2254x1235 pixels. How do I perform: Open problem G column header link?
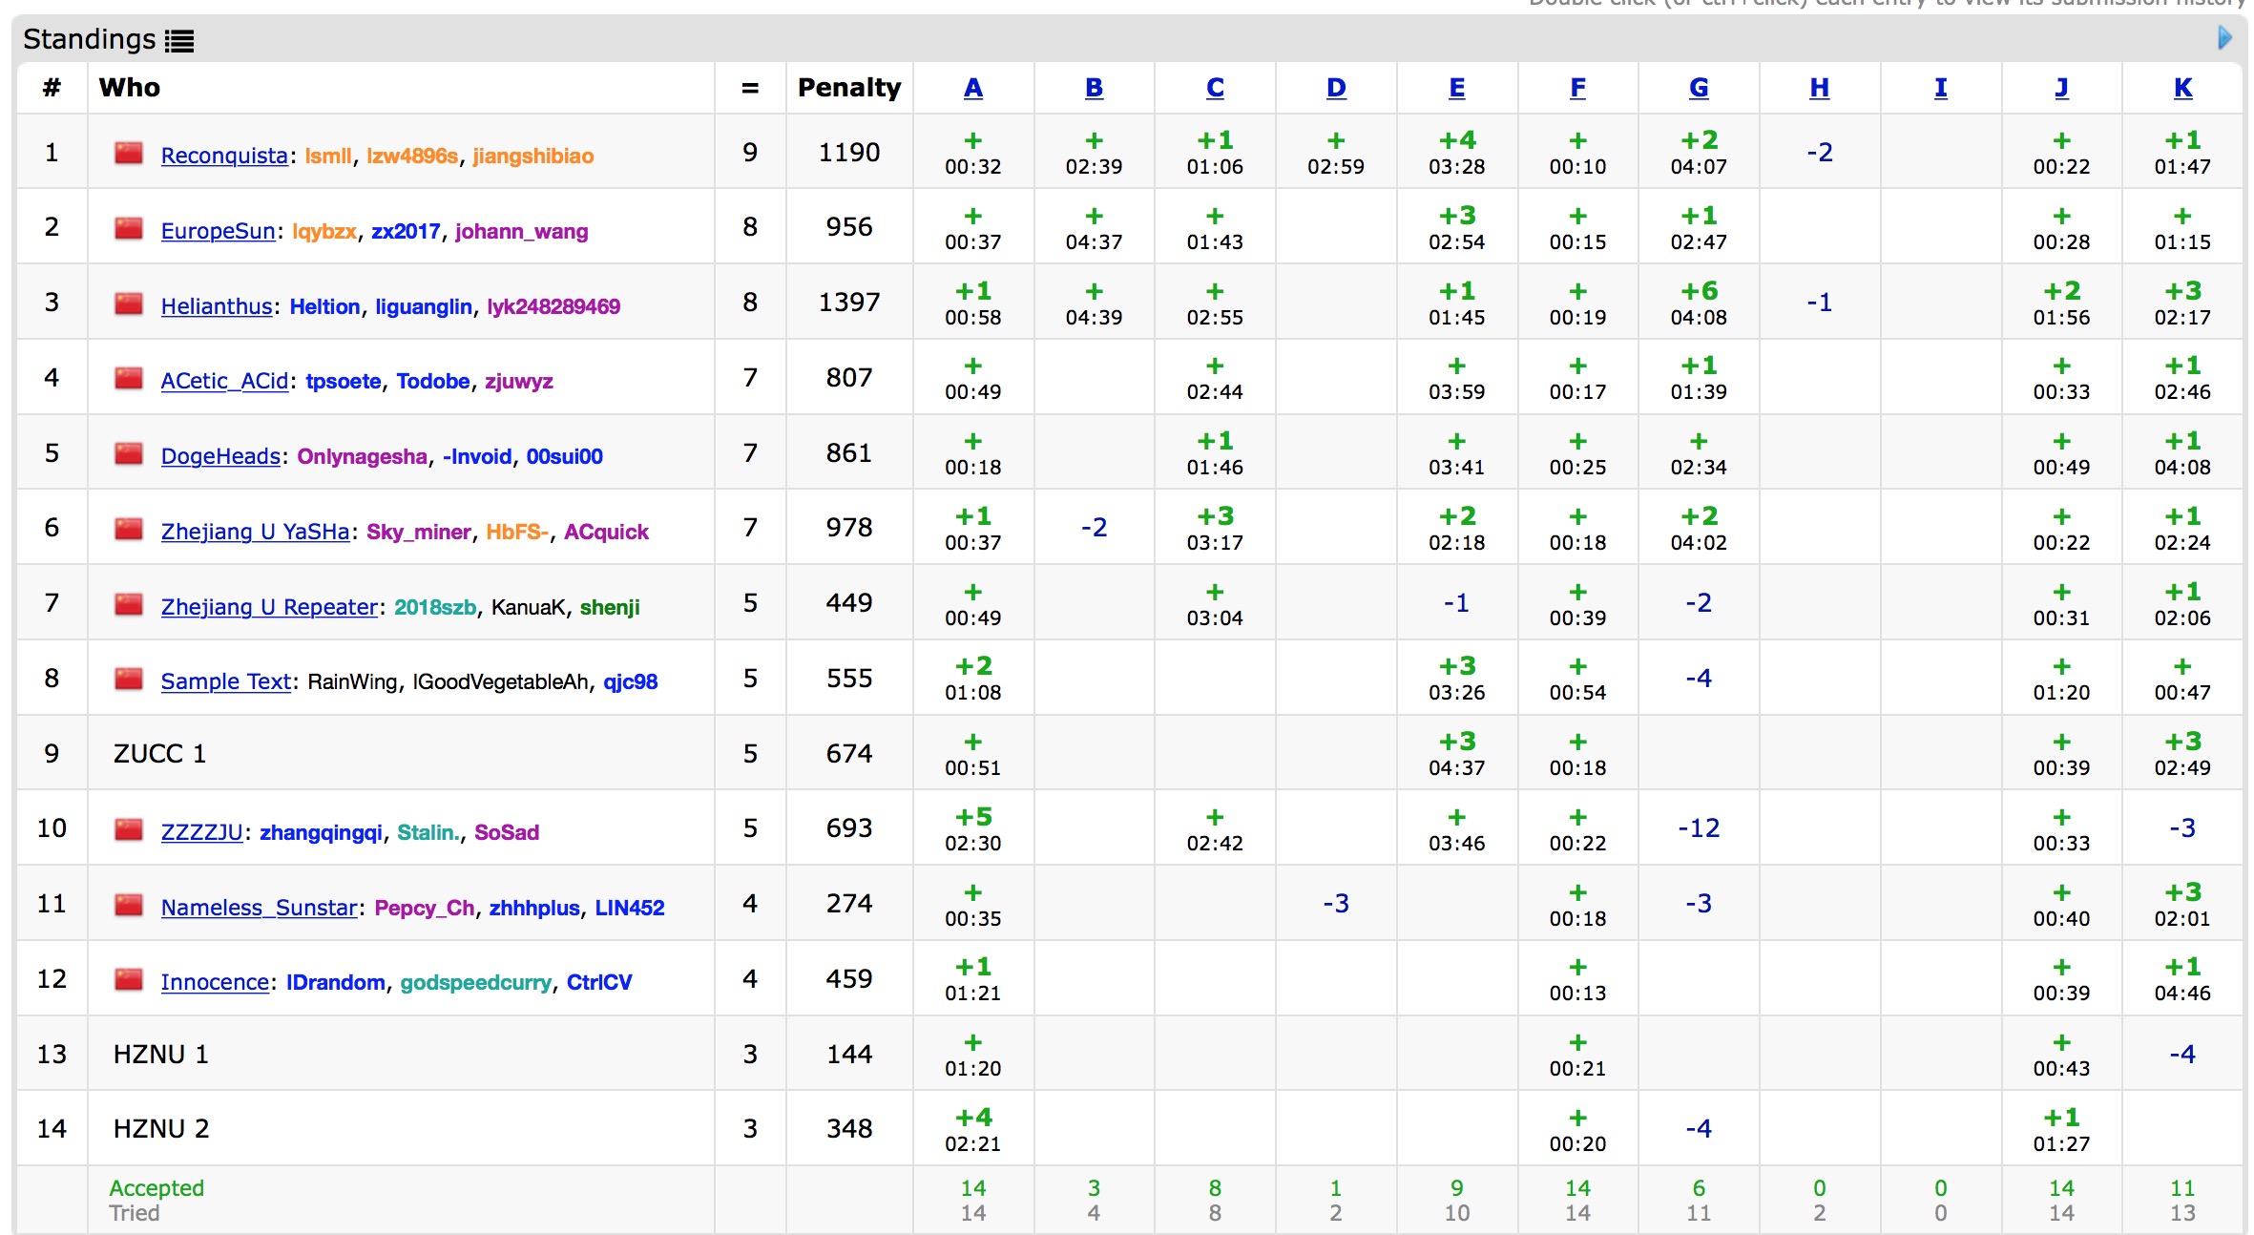point(1699,88)
